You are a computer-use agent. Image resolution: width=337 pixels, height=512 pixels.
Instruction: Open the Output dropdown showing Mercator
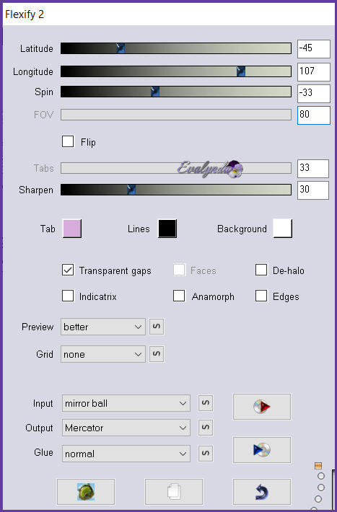[x=126, y=428]
